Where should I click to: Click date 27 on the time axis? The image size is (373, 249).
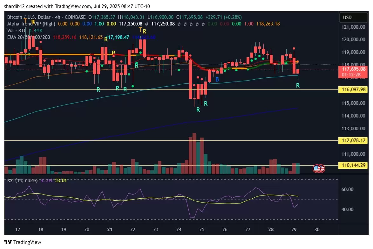[248, 230]
